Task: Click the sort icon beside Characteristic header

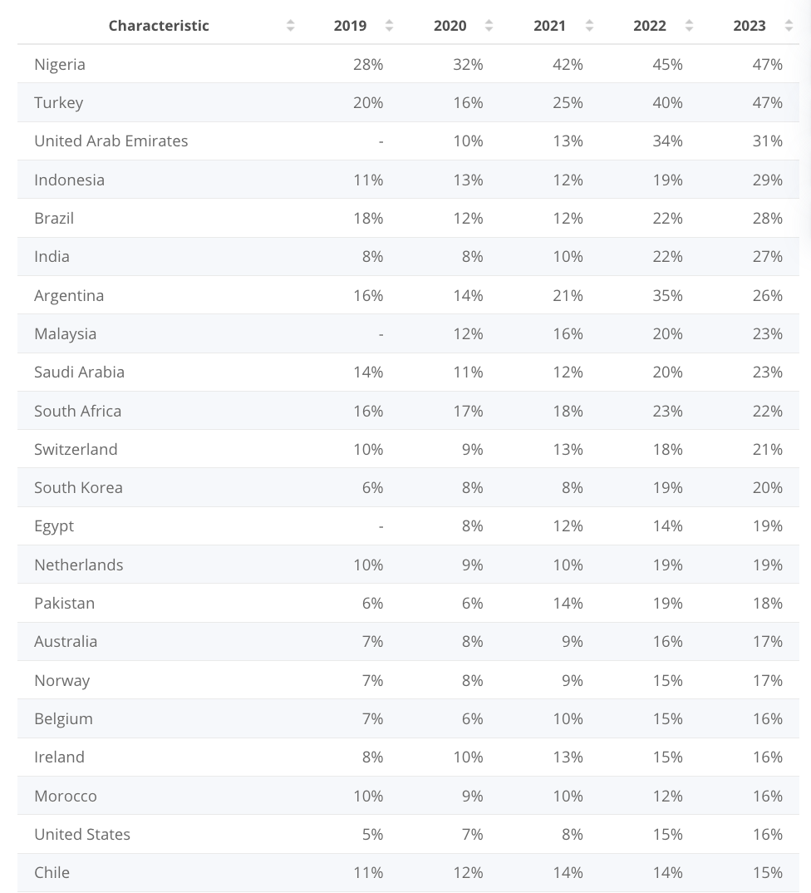Action: click(x=290, y=26)
